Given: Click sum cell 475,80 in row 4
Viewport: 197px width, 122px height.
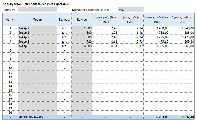Looking at the screenshot, I should 156,42.
